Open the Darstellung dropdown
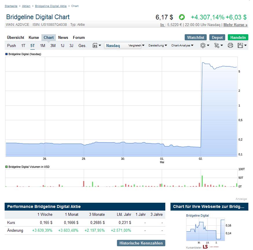This screenshot has width=253, height=250. click(157, 46)
